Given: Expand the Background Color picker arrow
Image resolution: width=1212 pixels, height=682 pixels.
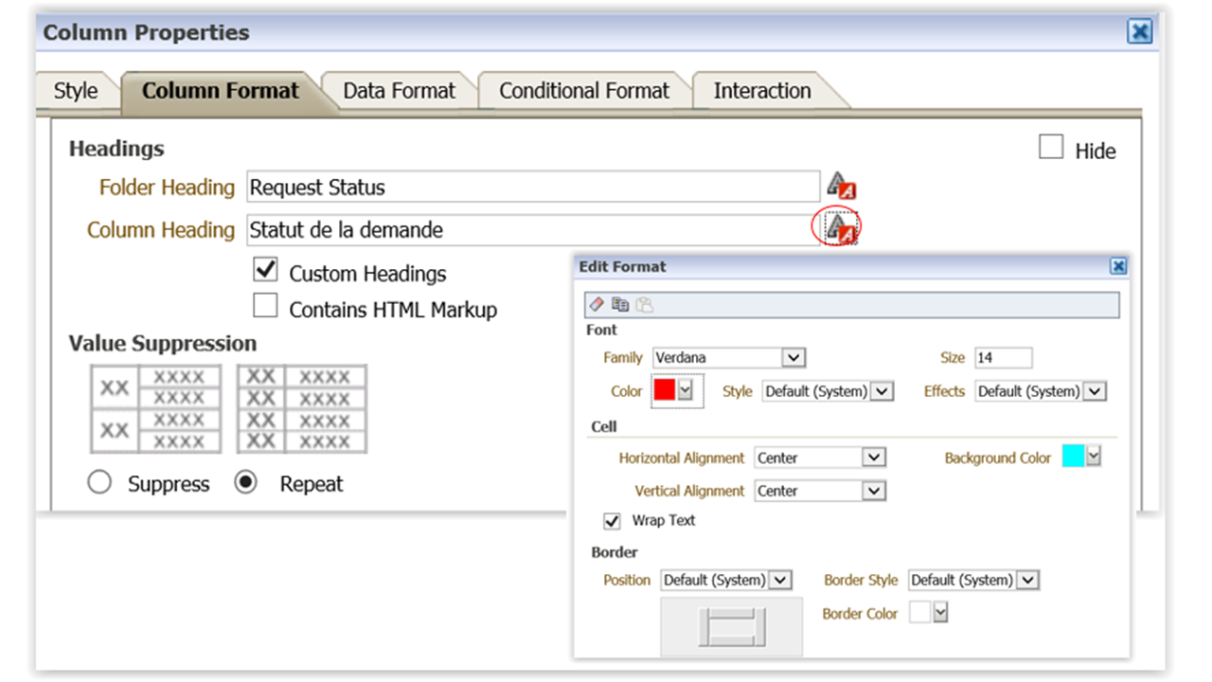Looking at the screenshot, I should (1094, 457).
